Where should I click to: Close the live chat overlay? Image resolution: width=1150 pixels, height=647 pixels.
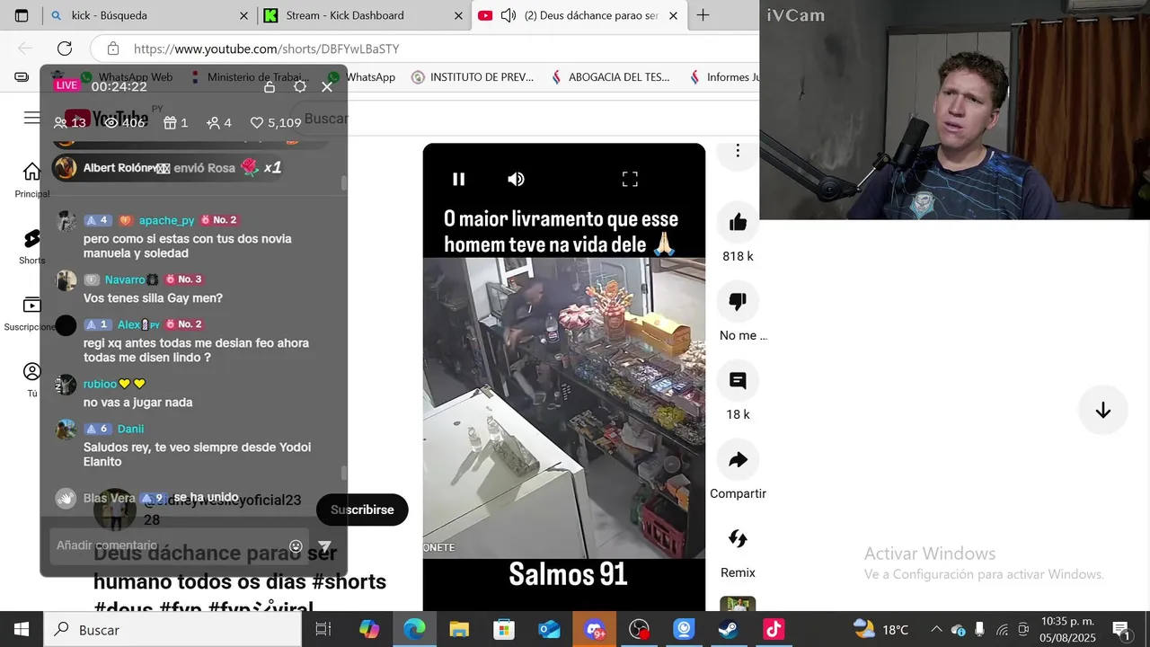tap(327, 86)
